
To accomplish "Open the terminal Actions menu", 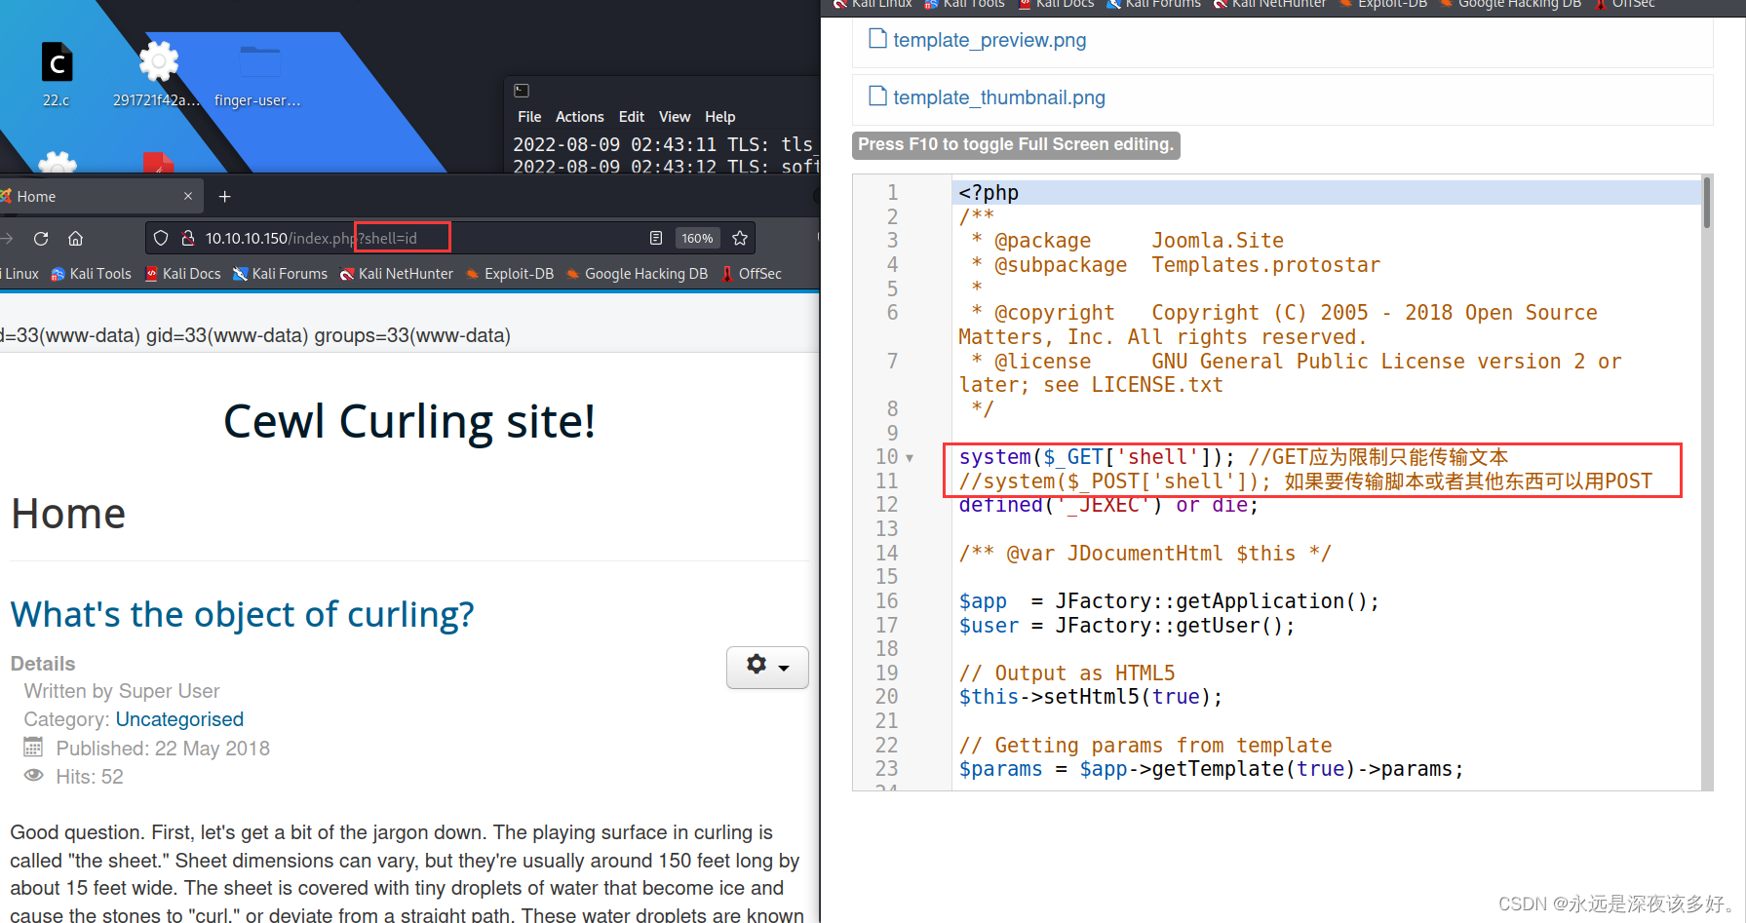I will tap(579, 117).
